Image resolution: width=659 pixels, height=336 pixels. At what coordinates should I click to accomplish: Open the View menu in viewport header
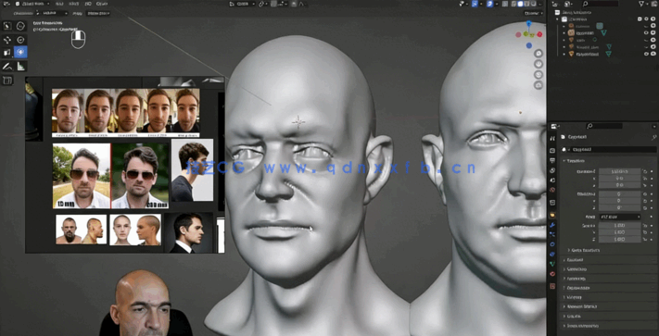[x=58, y=4]
